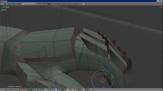Click the 3D cursor in the viewport

pyautogui.click(x=36, y=80)
